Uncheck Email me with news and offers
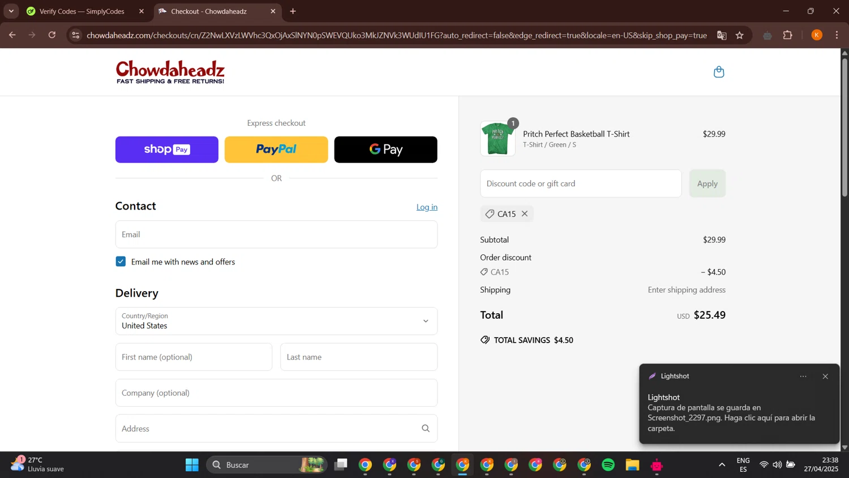The height and width of the screenshot is (478, 849). tap(121, 262)
